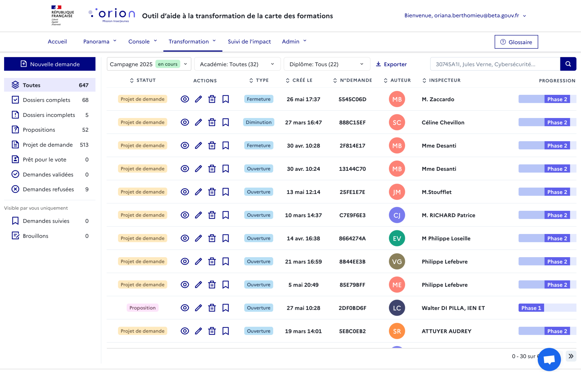Click the MB author avatar for 5545C06D
Screen dimensions: 581x372
397,99
